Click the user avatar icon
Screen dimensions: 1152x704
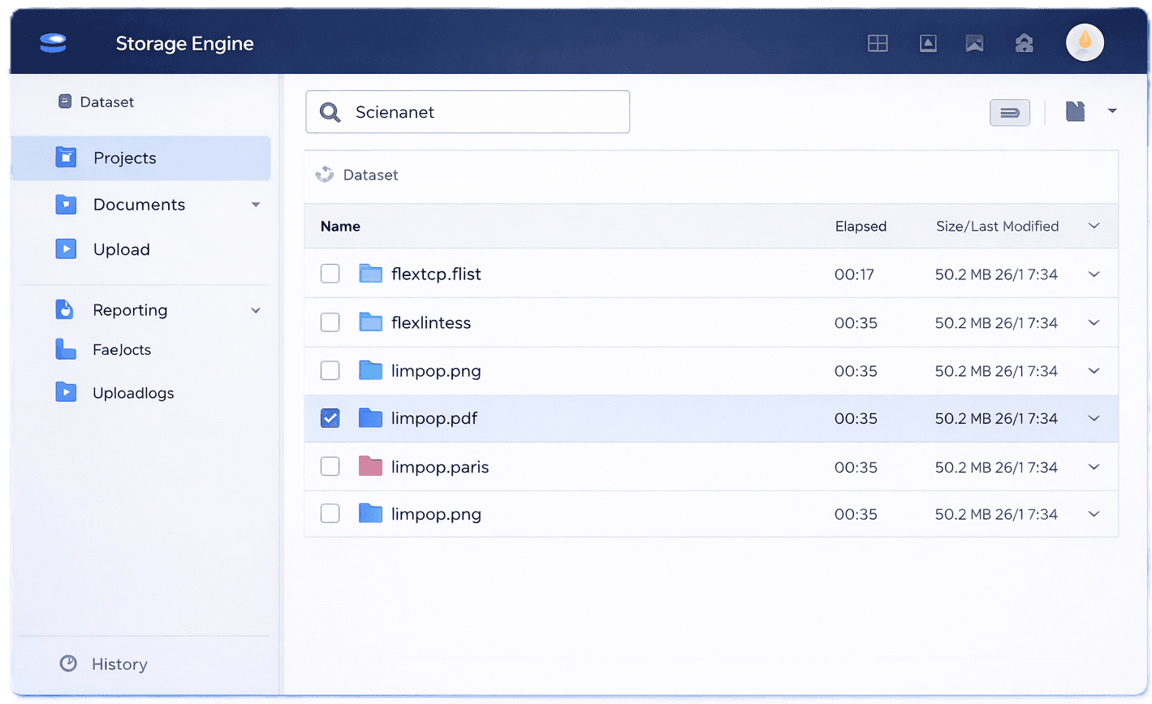tap(1085, 42)
